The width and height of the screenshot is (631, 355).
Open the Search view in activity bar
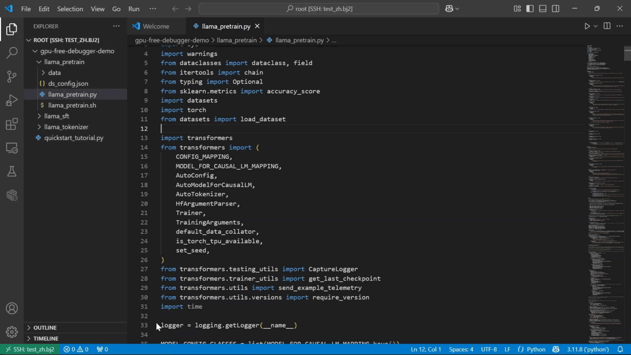(12, 53)
